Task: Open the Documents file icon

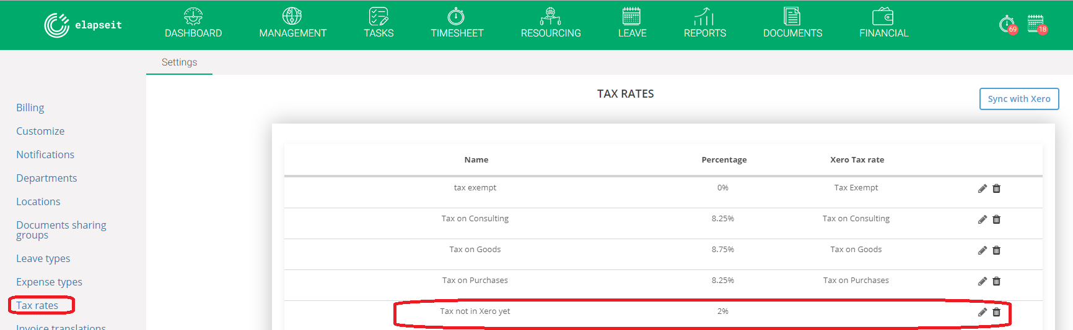Action: (x=792, y=16)
